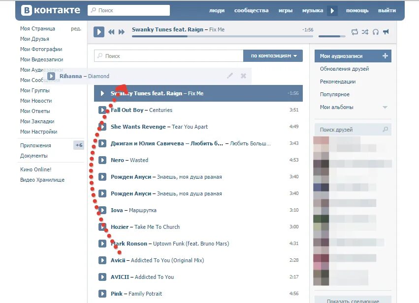Open Мои Группы
419x303 pixels.
point(35,90)
